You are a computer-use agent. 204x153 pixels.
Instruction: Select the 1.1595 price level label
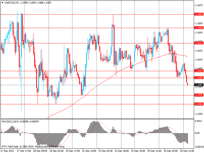tap(199, 78)
